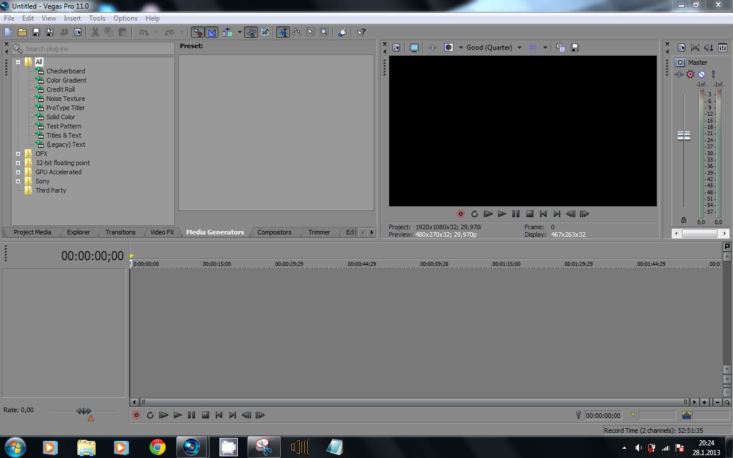The image size is (733, 458).
Task: Cut selection with the scissors icon
Action: tap(95, 32)
